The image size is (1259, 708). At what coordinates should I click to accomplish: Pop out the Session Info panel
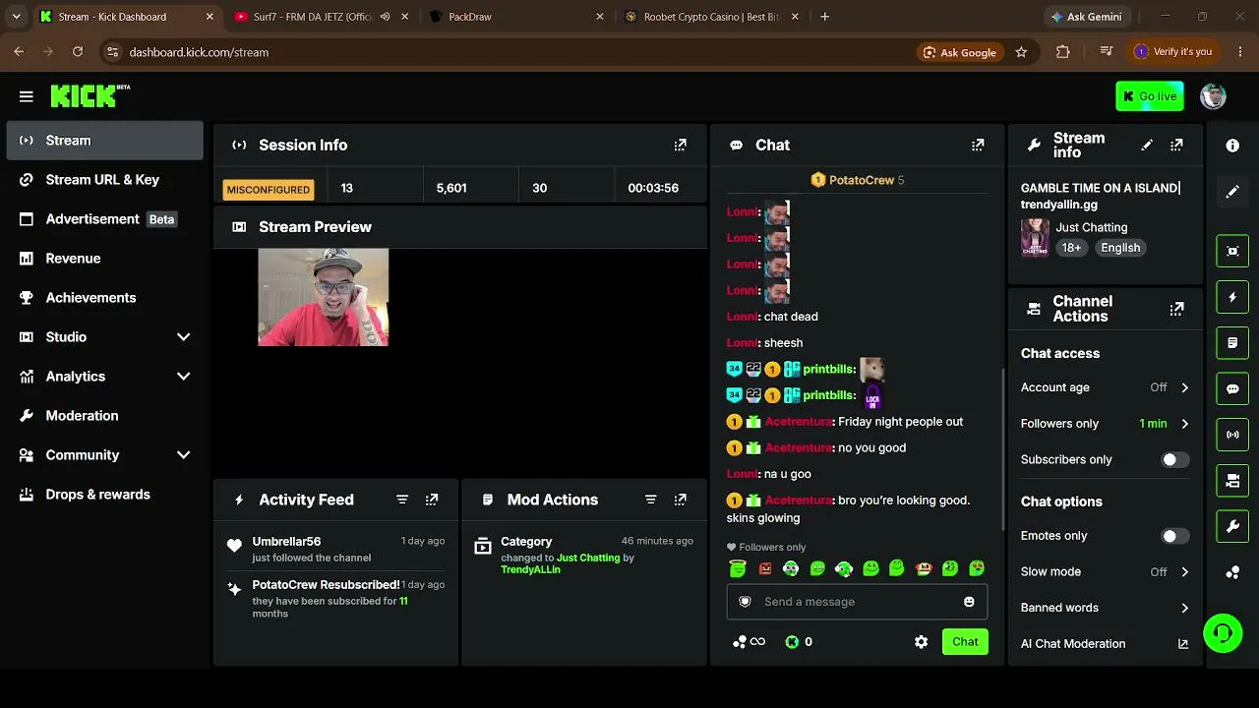click(680, 145)
